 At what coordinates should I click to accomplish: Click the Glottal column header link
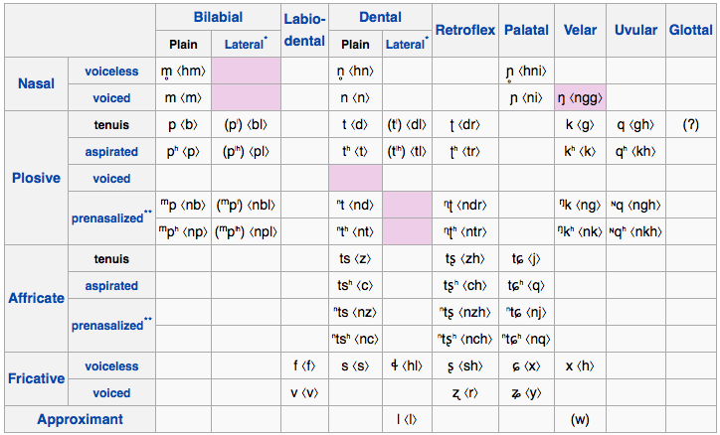pos(690,30)
